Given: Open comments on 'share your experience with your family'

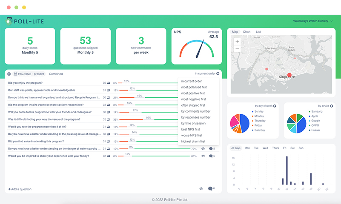Looking at the screenshot, I should [x=212, y=156].
